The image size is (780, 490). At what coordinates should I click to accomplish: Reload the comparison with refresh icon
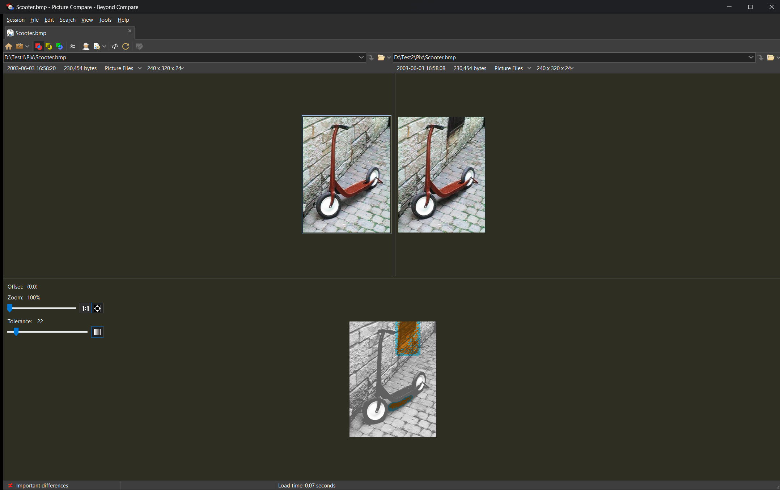click(x=126, y=46)
